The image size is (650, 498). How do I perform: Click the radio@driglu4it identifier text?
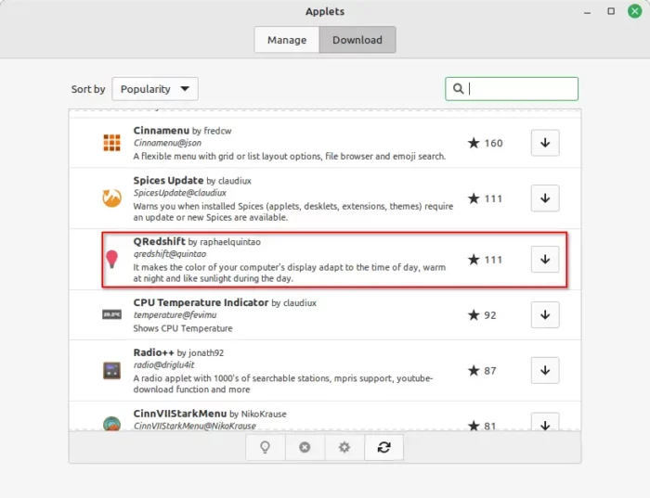click(x=163, y=364)
